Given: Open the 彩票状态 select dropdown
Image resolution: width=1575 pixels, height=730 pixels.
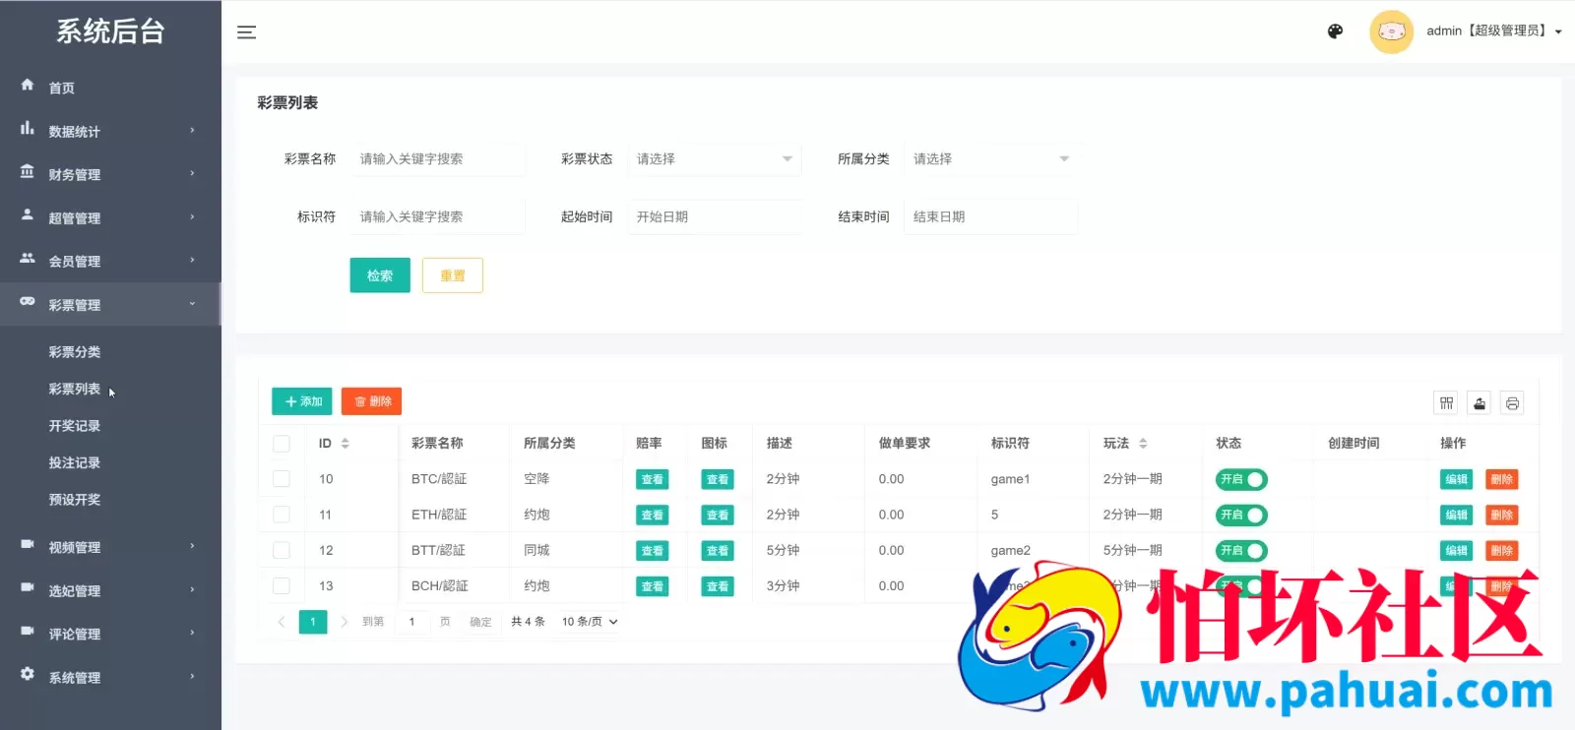Looking at the screenshot, I should [x=714, y=159].
